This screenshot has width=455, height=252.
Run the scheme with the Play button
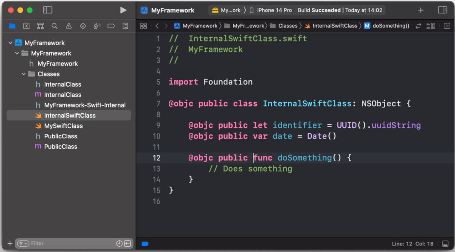click(x=123, y=10)
